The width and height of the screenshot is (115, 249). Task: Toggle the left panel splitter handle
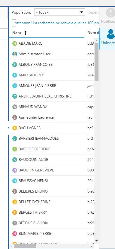[8, 128]
